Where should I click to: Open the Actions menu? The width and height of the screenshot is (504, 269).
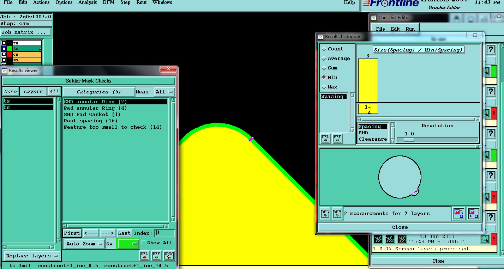(x=41, y=2)
